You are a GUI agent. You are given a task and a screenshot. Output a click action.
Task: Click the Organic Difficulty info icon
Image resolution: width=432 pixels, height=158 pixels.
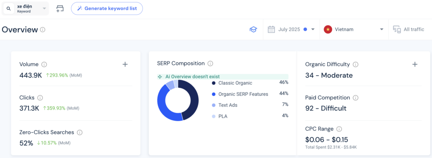click(x=356, y=64)
